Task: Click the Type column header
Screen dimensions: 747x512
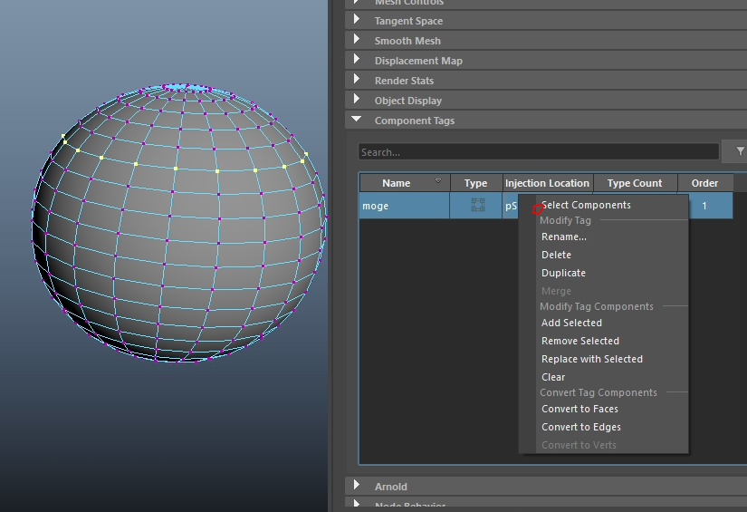Action: [x=476, y=183]
